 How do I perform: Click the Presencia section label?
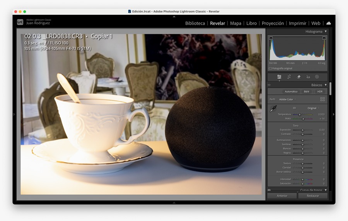click(298, 159)
